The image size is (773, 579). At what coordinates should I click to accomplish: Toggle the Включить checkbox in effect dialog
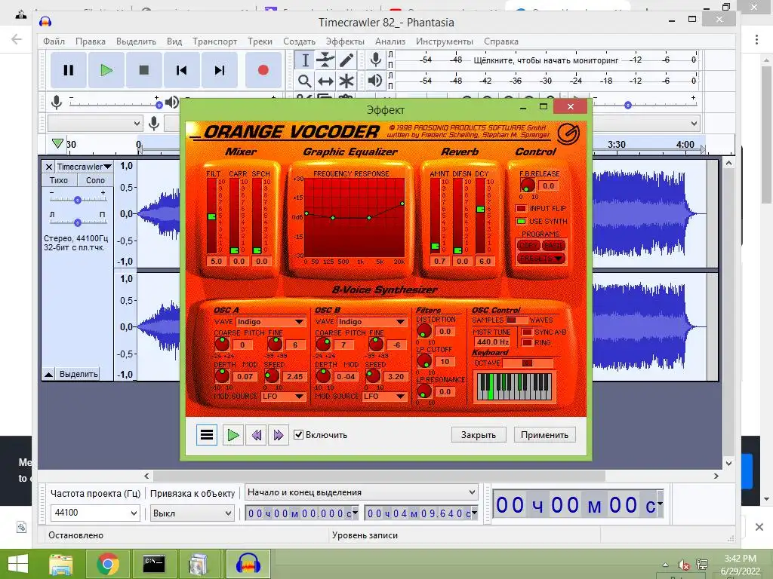(298, 434)
